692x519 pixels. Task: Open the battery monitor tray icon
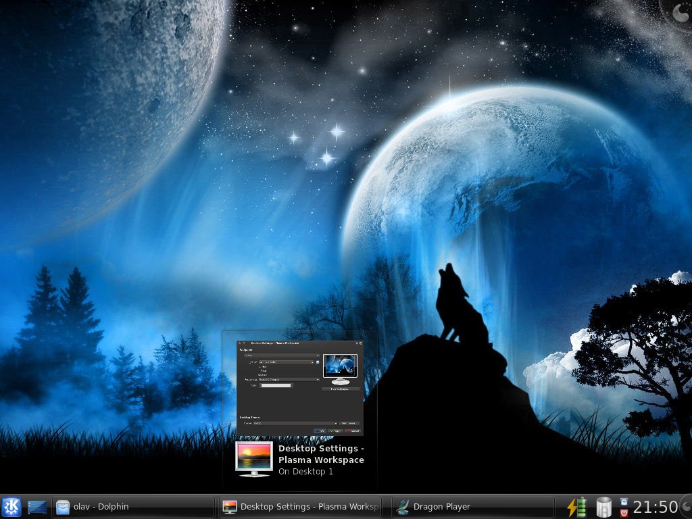(x=577, y=507)
